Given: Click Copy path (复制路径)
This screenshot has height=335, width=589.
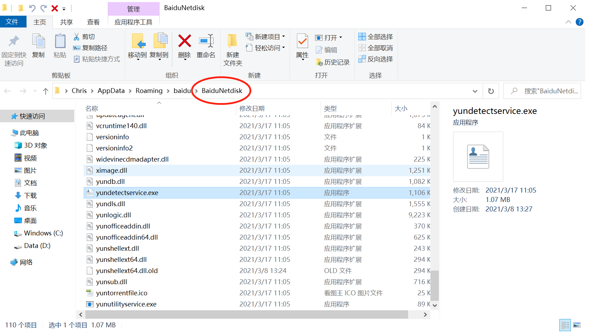Looking at the screenshot, I should [90, 48].
